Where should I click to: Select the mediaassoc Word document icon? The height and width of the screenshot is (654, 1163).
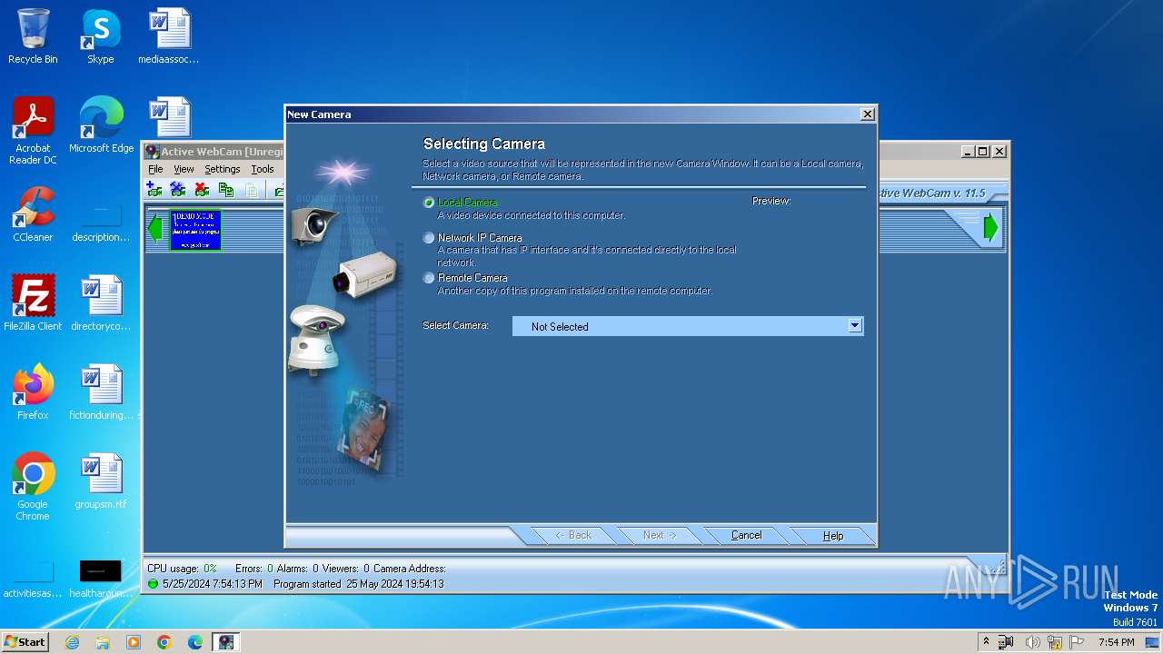(x=169, y=36)
